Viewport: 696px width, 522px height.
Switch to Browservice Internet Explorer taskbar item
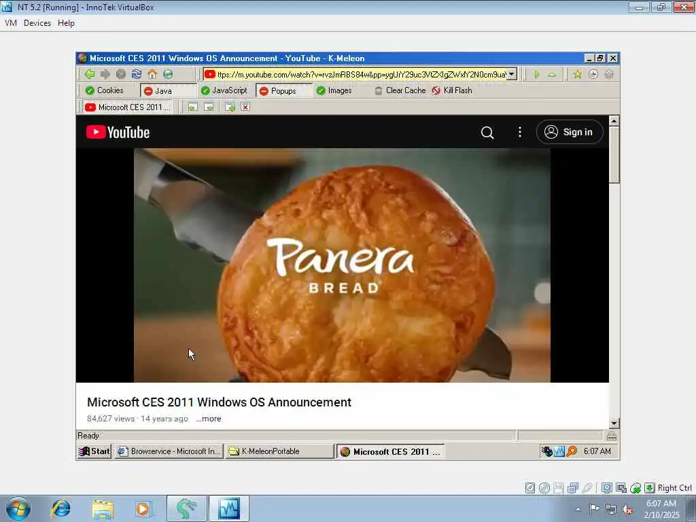pyautogui.click(x=169, y=451)
